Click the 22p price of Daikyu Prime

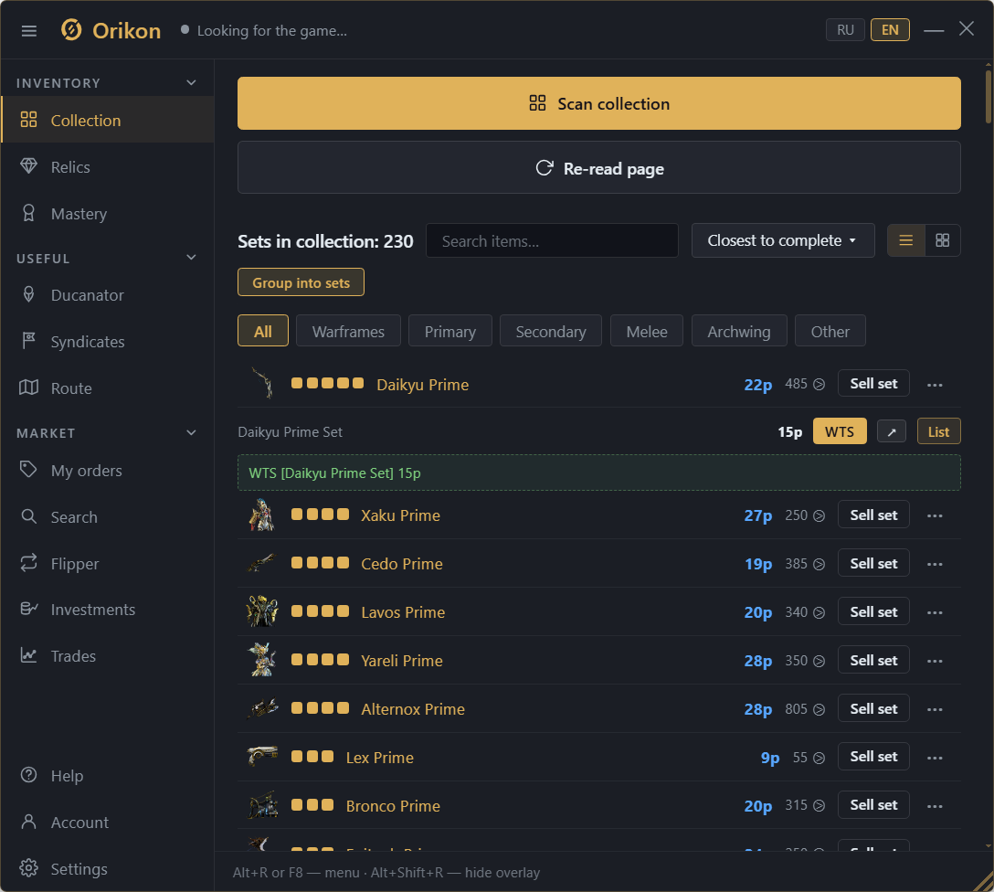757,385
